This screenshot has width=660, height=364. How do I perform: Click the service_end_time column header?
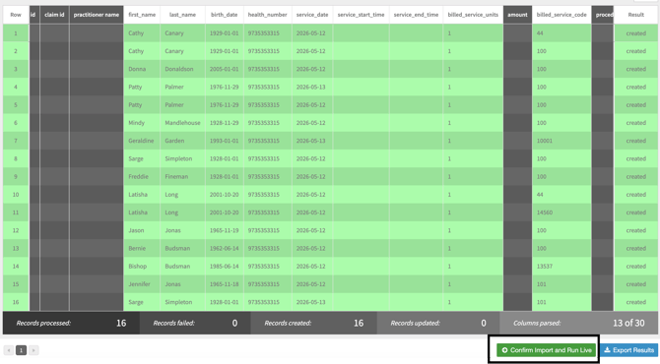tap(417, 15)
